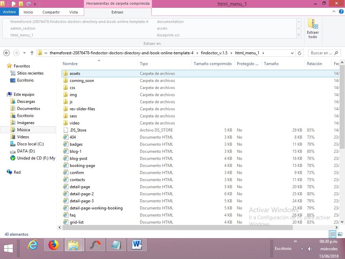Expand breadcrumb arrow after findoctor_v.1.5
The width and height of the screenshot is (345, 259).
231,53
